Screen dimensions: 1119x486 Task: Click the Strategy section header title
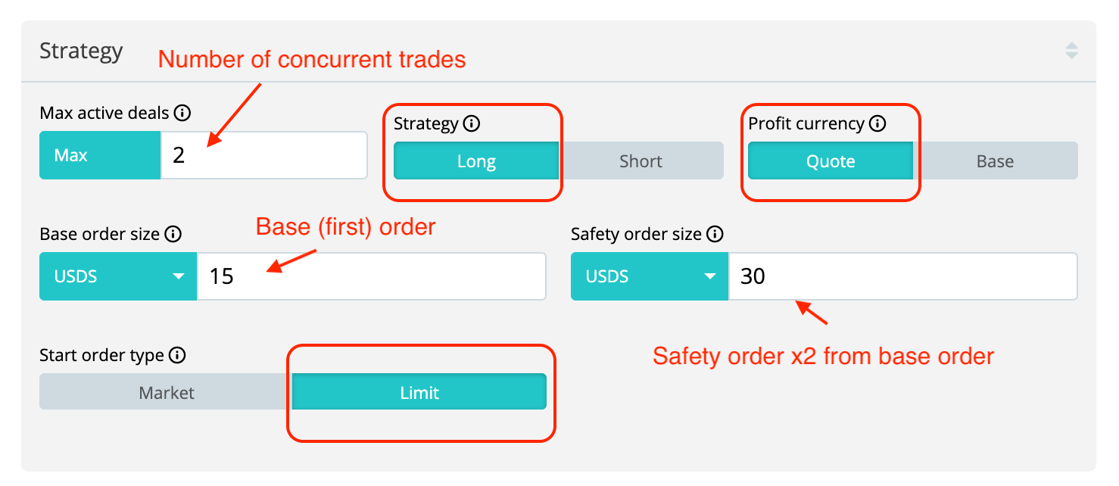81,51
